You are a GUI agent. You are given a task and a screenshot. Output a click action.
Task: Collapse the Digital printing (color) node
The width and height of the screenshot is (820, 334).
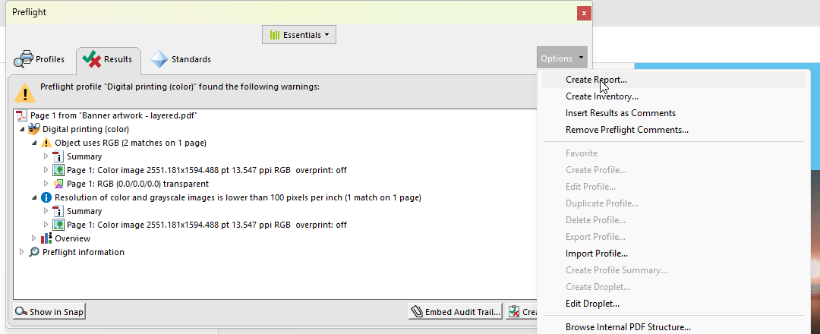22,129
